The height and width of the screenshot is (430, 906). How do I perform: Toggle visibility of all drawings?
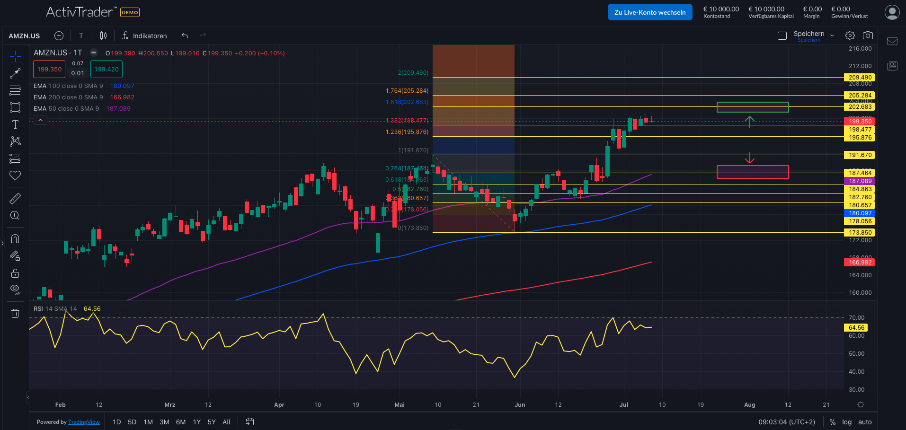tap(15, 290)
